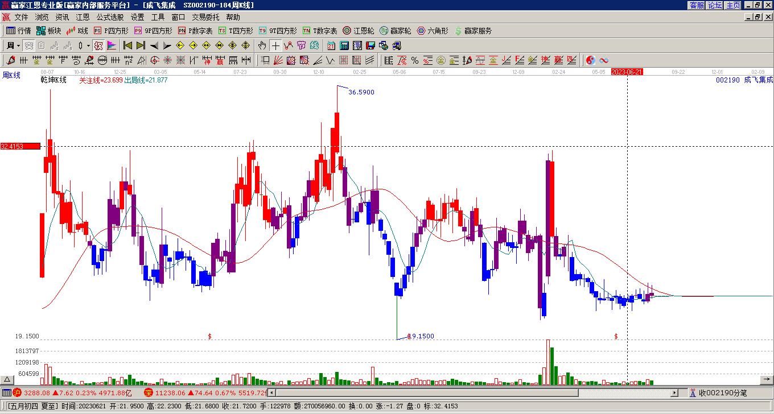
Task: Click the 客服 customer service button
Action: pyautogui.click(x=697, y=5)
